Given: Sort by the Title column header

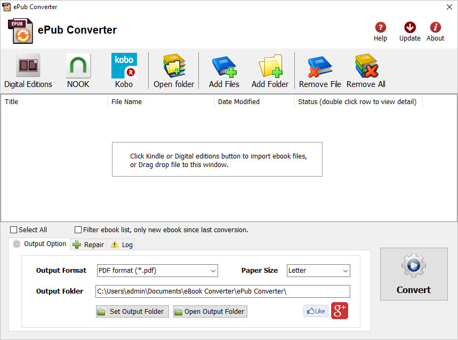Looking at the screenshot, I should pos(54,102).
